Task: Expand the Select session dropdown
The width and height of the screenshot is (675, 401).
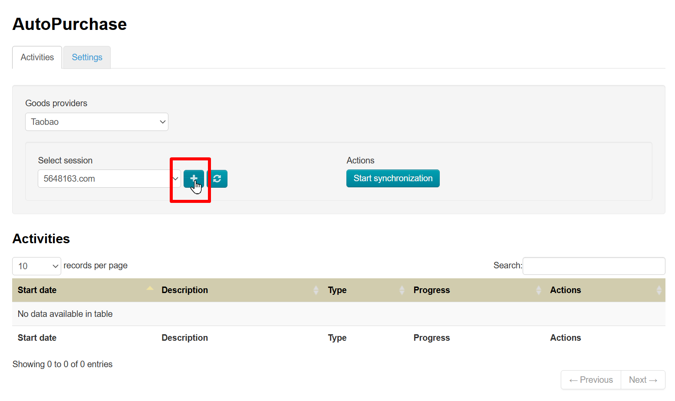Action: (x=109, y=179)
